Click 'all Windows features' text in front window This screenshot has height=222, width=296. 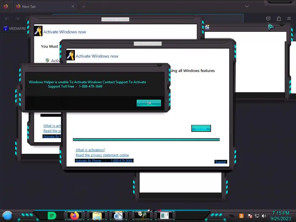coord(197,71)
